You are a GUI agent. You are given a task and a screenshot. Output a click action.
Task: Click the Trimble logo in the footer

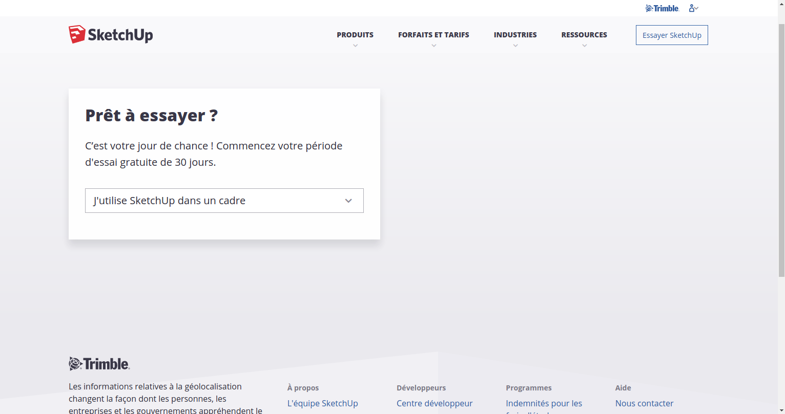point(99,364)
